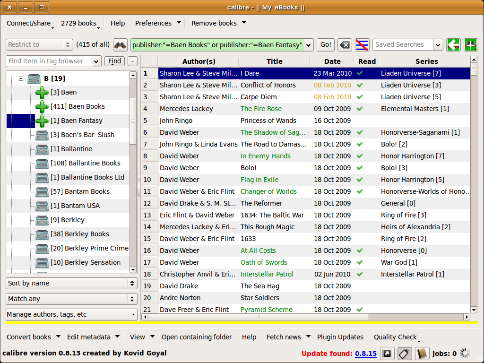The image size is (484, 363).
Task: Open the Match any dropdown
Action: click(x=71, y=299)
